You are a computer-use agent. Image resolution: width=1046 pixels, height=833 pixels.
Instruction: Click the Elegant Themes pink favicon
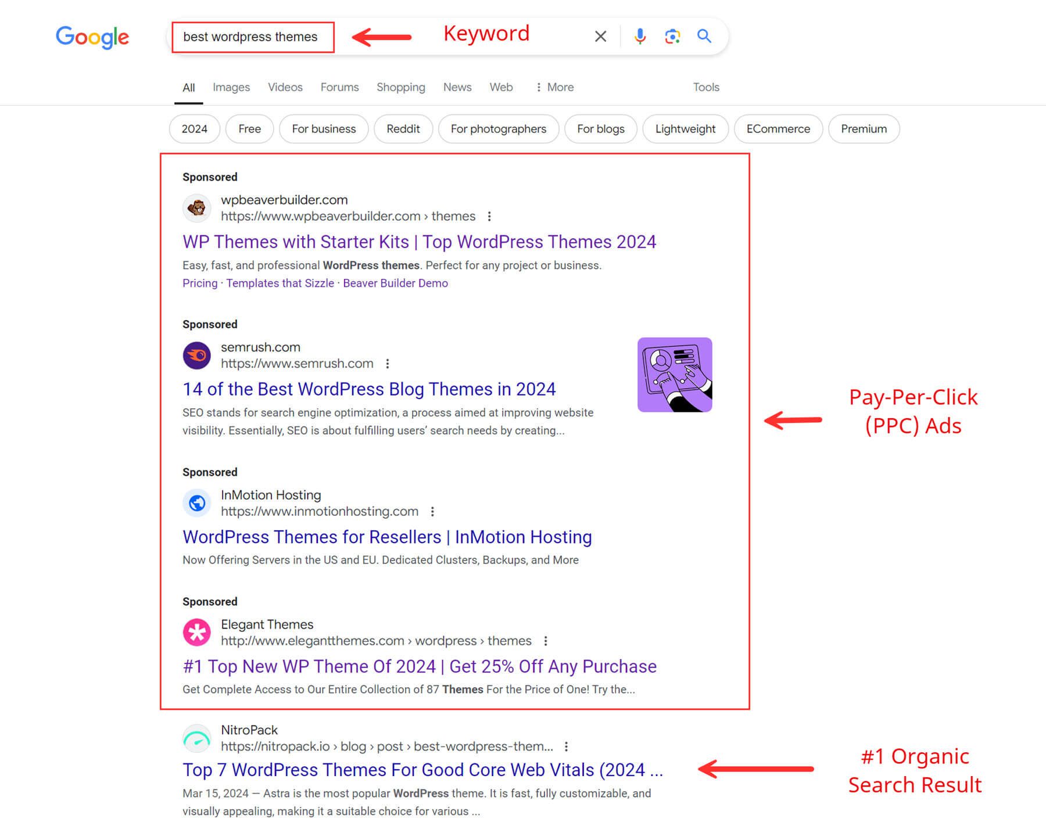pos(198,633)
